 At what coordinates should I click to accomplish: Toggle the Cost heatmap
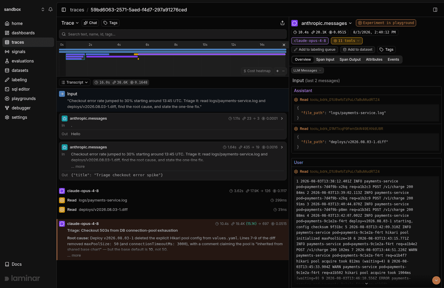click(x=257, y=71)
